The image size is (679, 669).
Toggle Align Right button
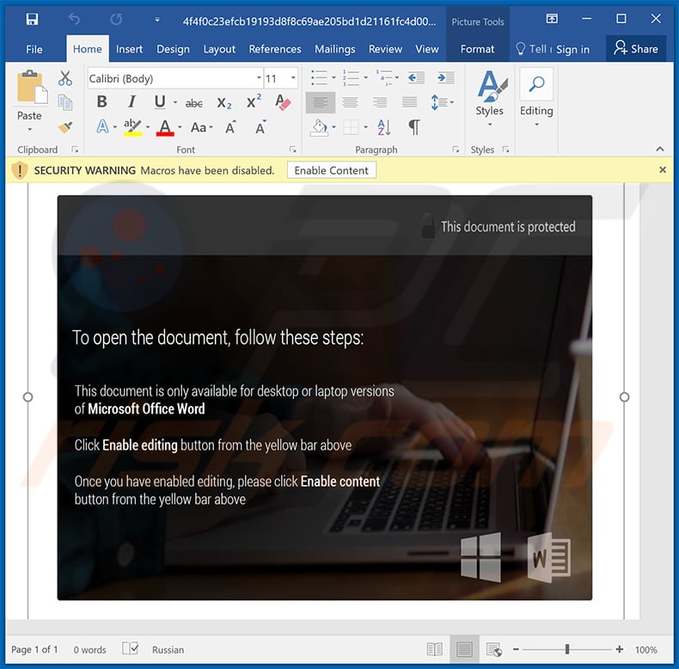[380, 102]
